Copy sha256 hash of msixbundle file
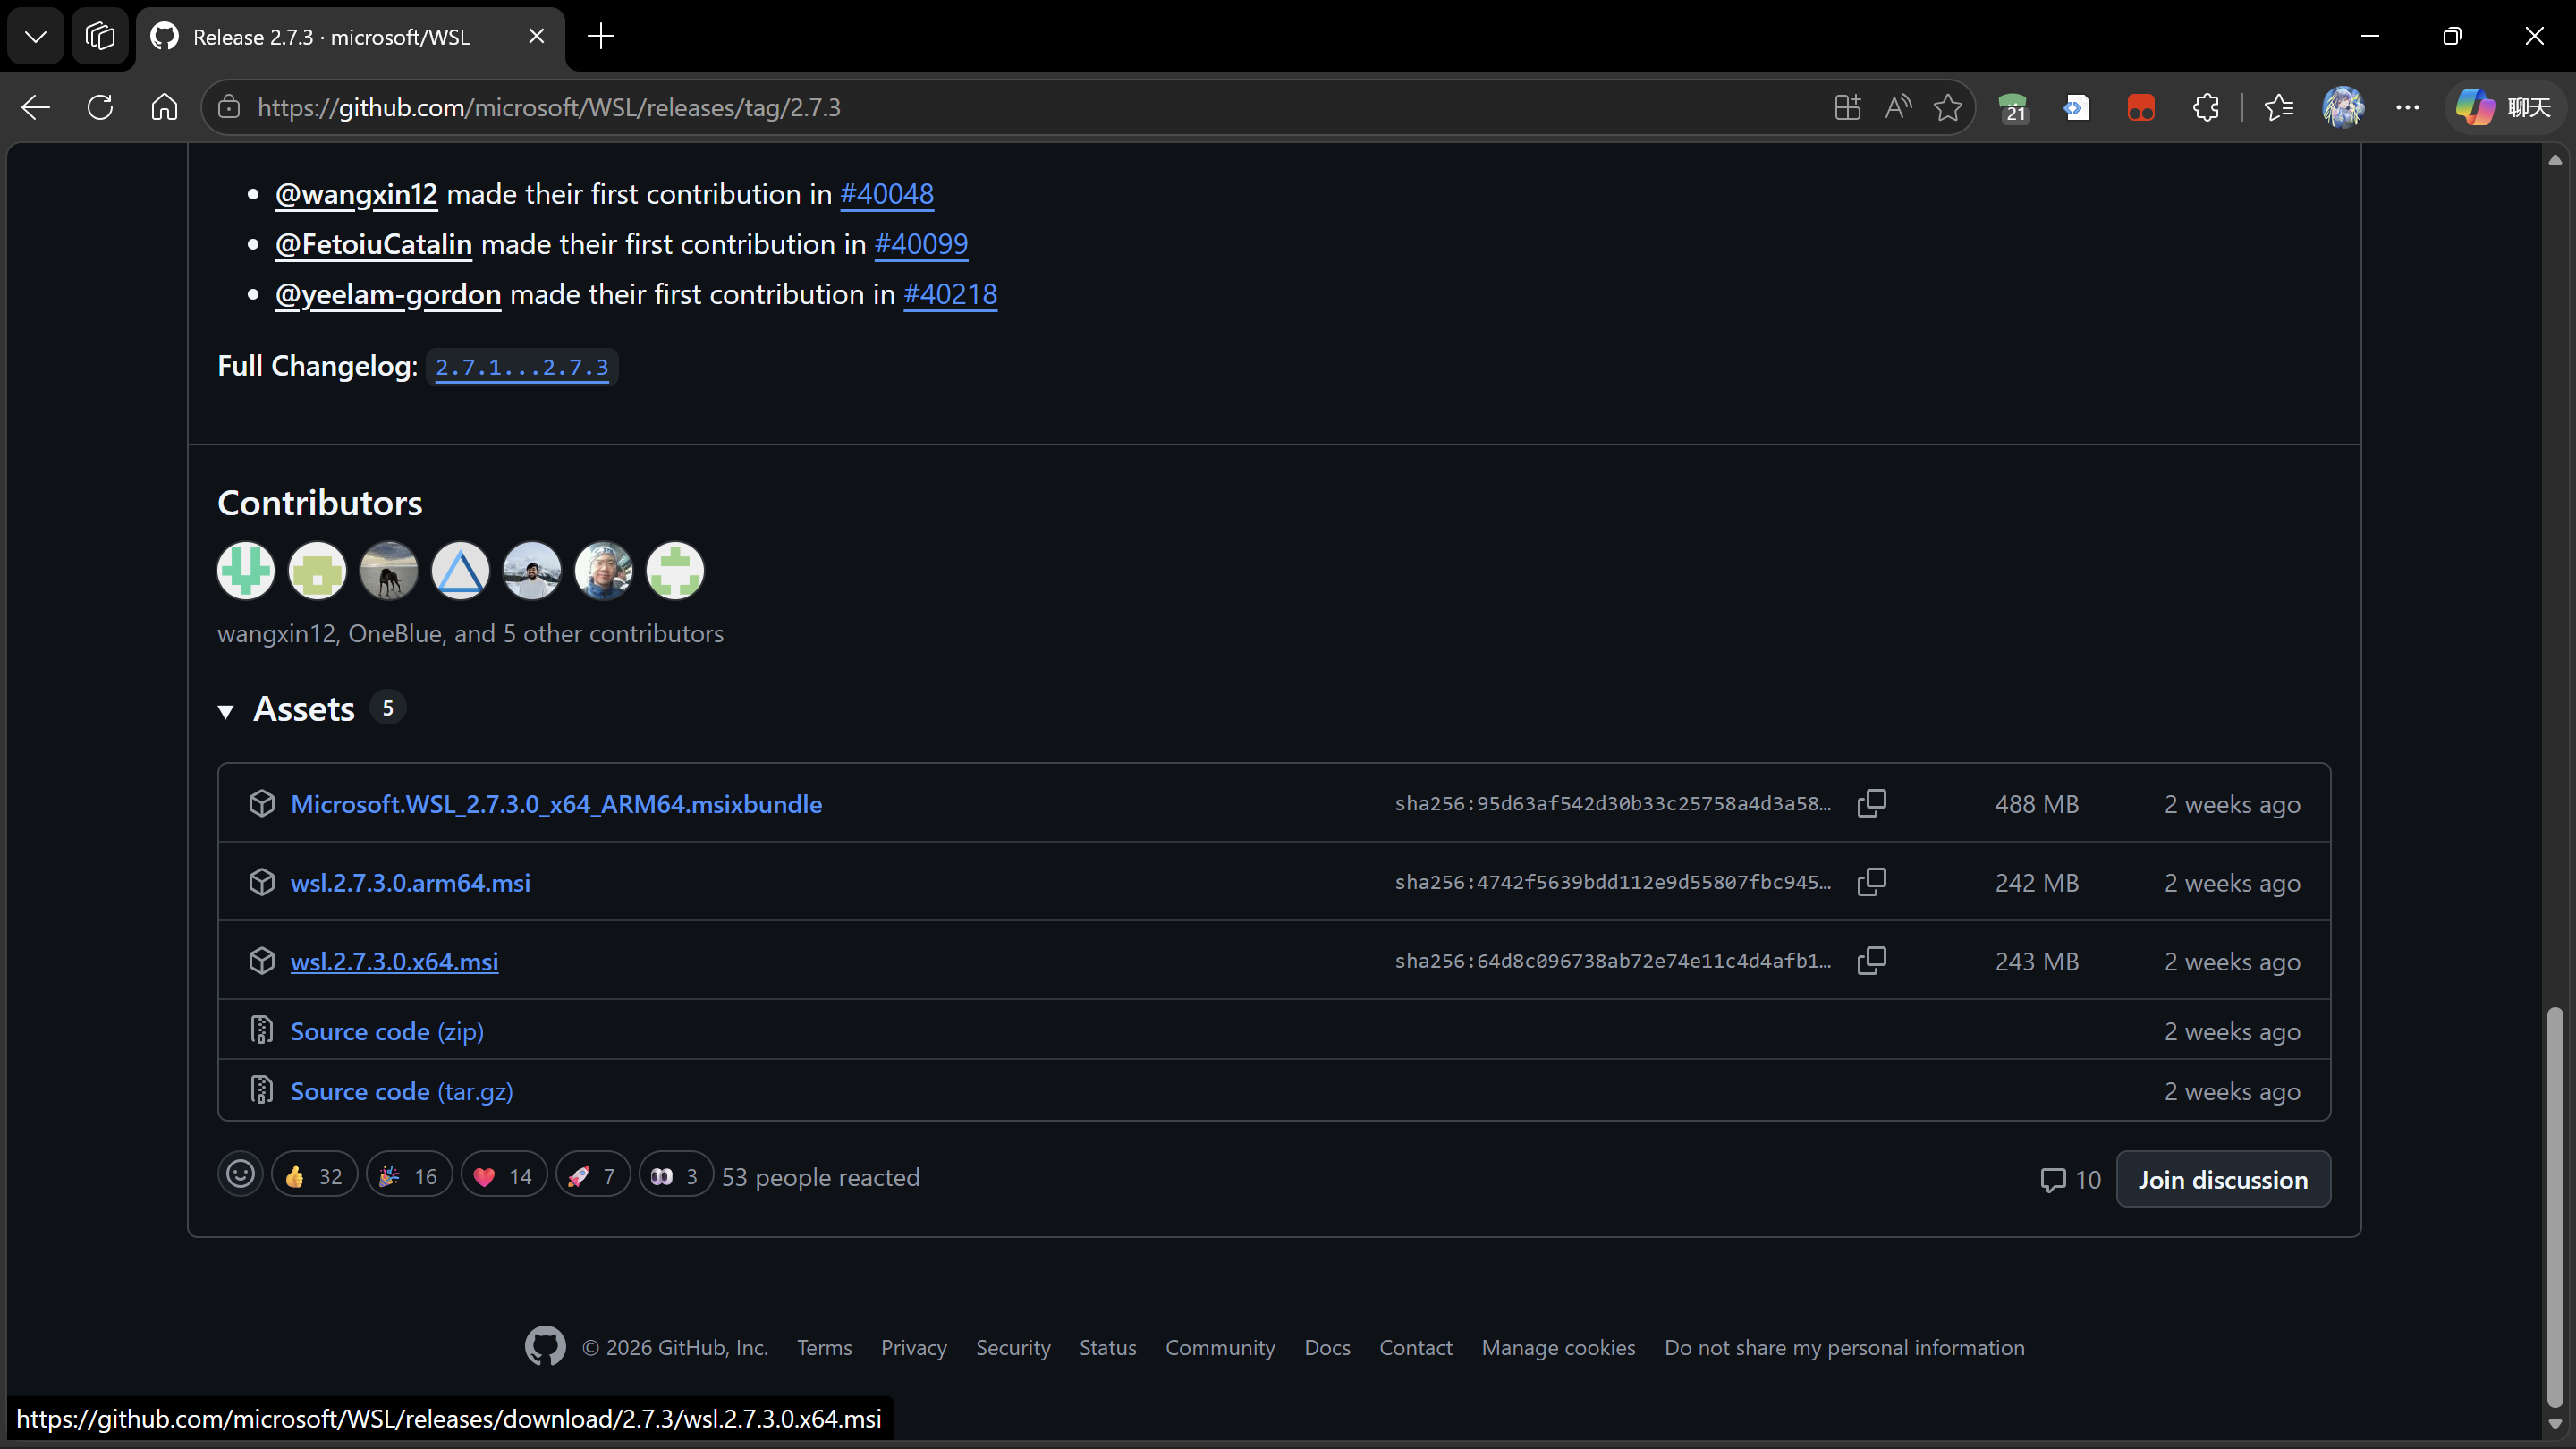The width and height of the screenshot is (2576, 1449). click(x=1872, y=803)
